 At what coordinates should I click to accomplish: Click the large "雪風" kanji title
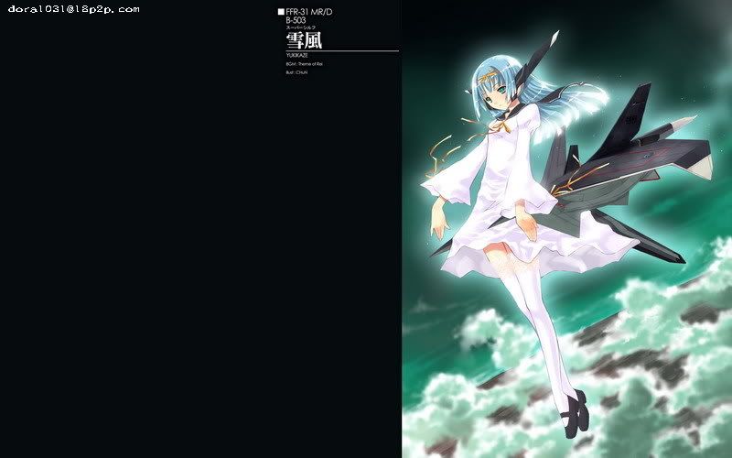coord(304,40)
